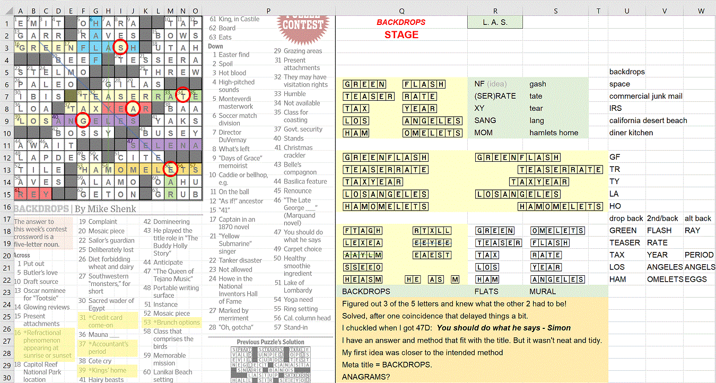Image resolution: width=716 pixels, height=383 pixels.
Task: Click the 'HO' cell
Action: [x=626, y=206]
